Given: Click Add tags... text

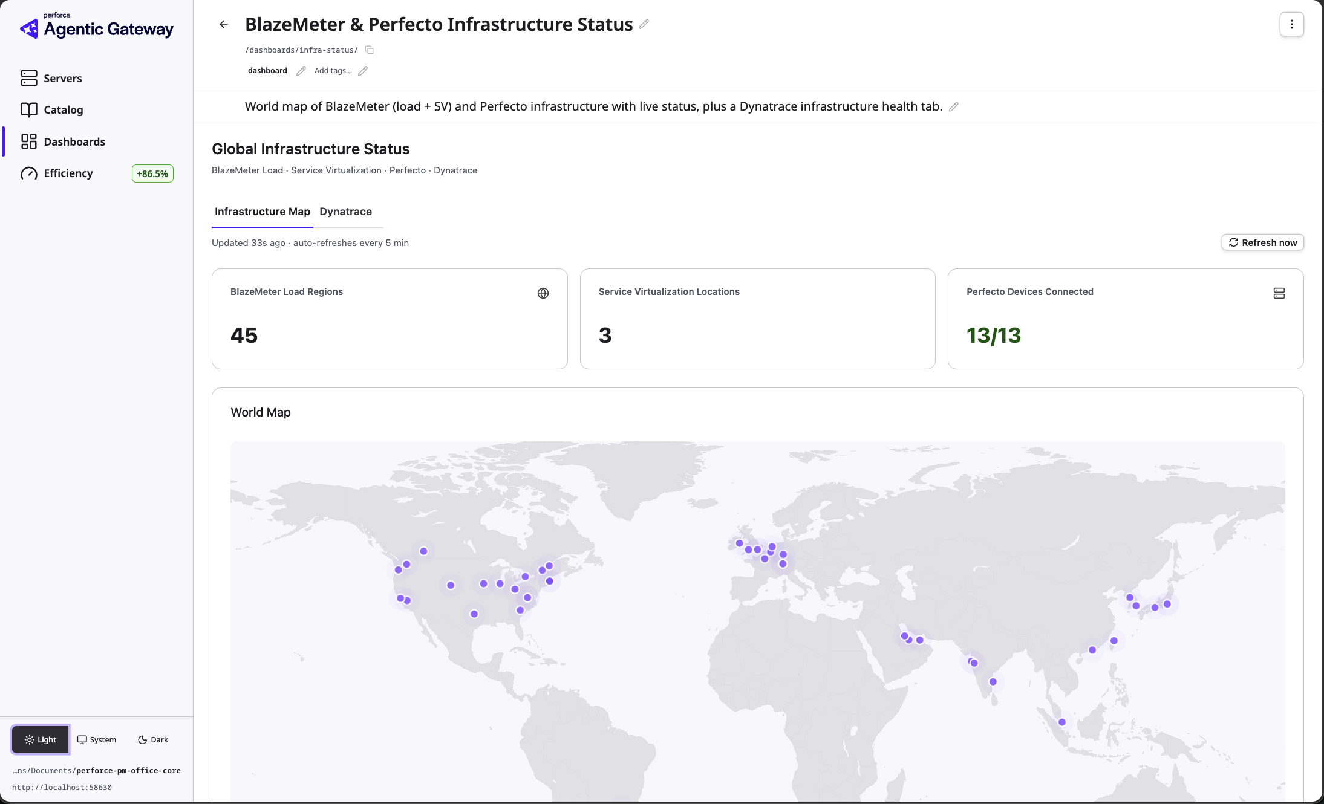Looking at the screenshot, I should (x=333, y=71).
